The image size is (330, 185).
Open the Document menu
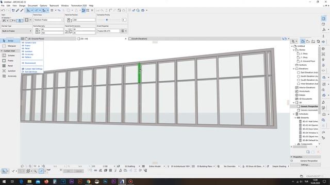(32, 6)
